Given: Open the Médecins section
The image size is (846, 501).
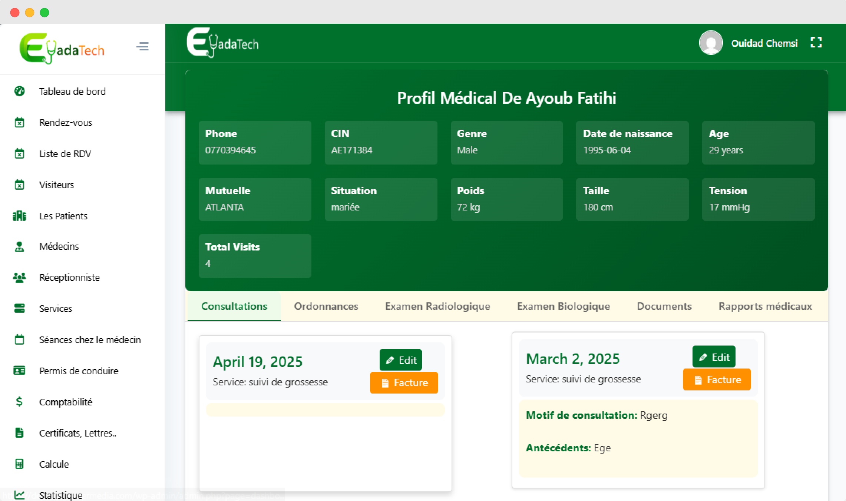Looking at the screenshot, I should [x=59, y=246].
